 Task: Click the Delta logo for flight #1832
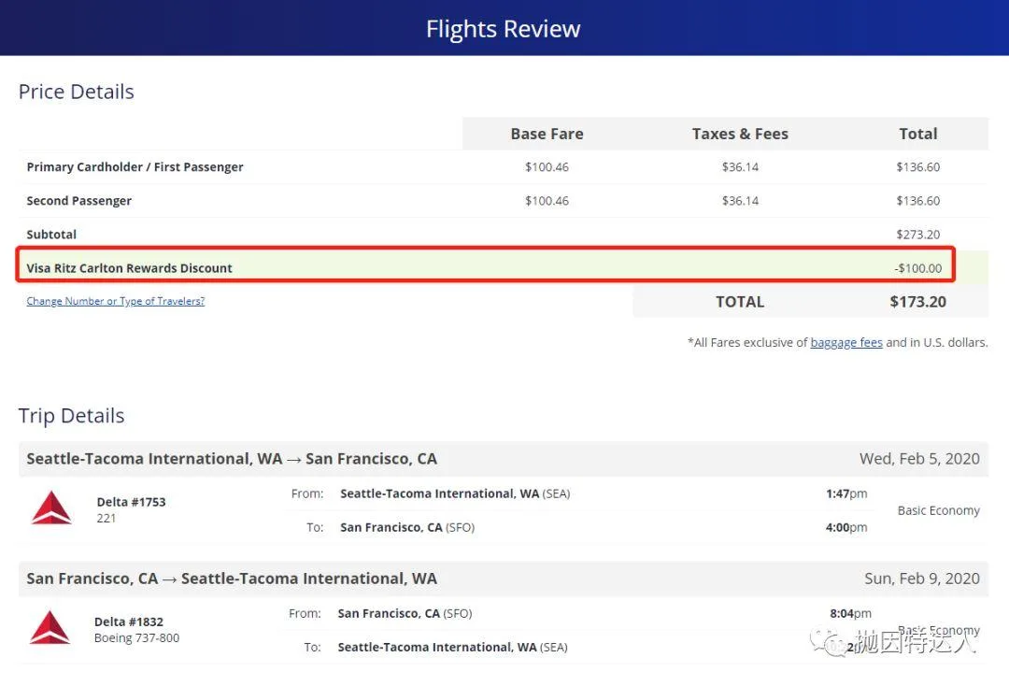[50, 628]
